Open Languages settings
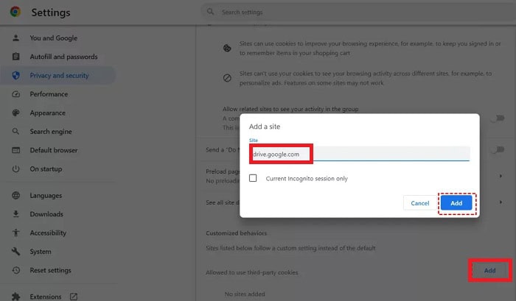This screenshot has height=301, width=516. point(46,195)
